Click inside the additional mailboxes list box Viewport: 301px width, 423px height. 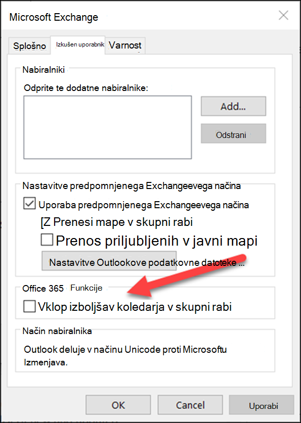click(x=107, y=127)
